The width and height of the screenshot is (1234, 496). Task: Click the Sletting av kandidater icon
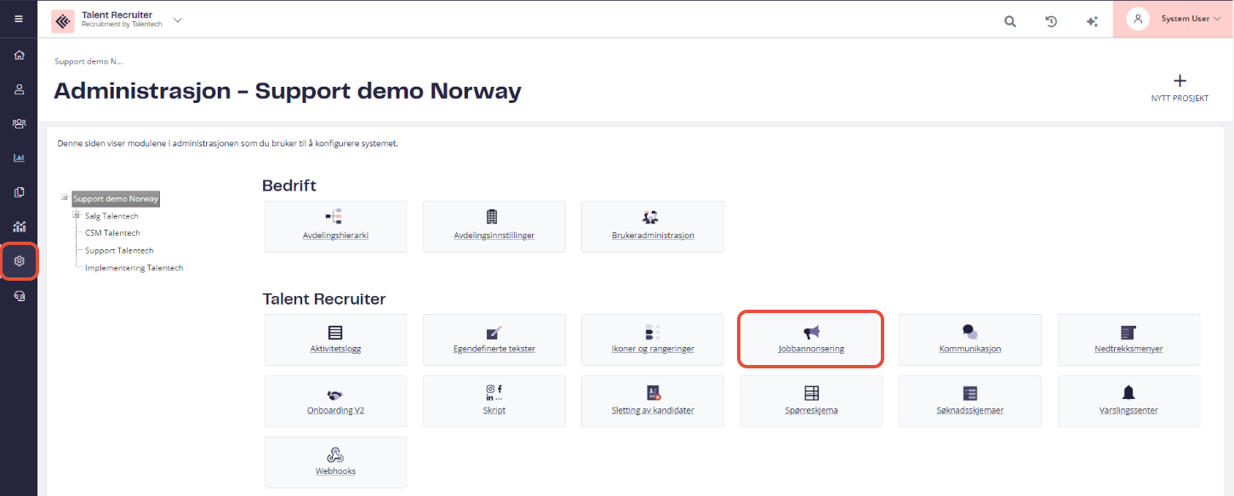tap(653, 393)
